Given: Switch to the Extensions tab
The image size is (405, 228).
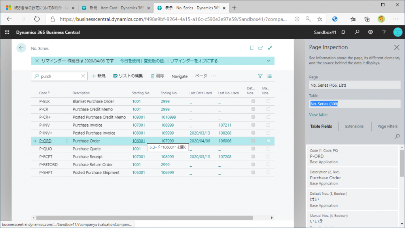Looking at the screenshot, I should pos(354,126).
